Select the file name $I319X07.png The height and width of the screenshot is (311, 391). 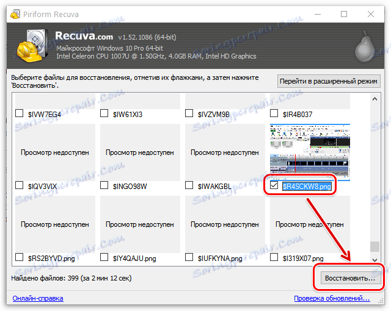pyautogui.click(x=303, y=259)
